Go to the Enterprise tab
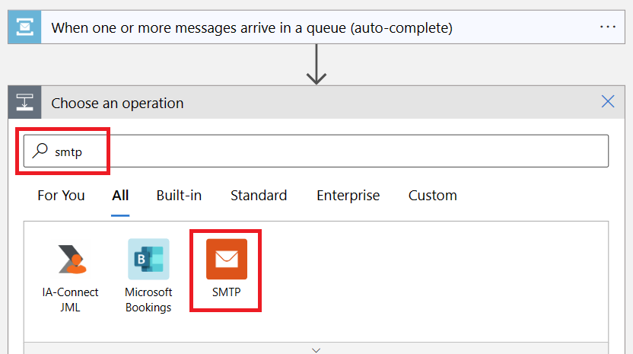 [348, 196]
